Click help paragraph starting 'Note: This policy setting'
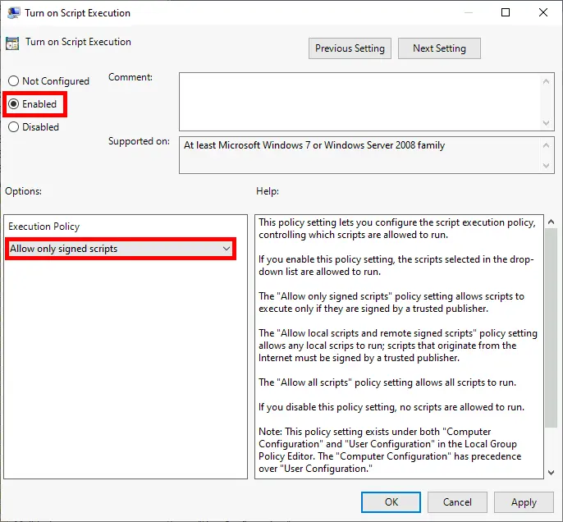The image size is (563, 522). [x=390, y=450]
